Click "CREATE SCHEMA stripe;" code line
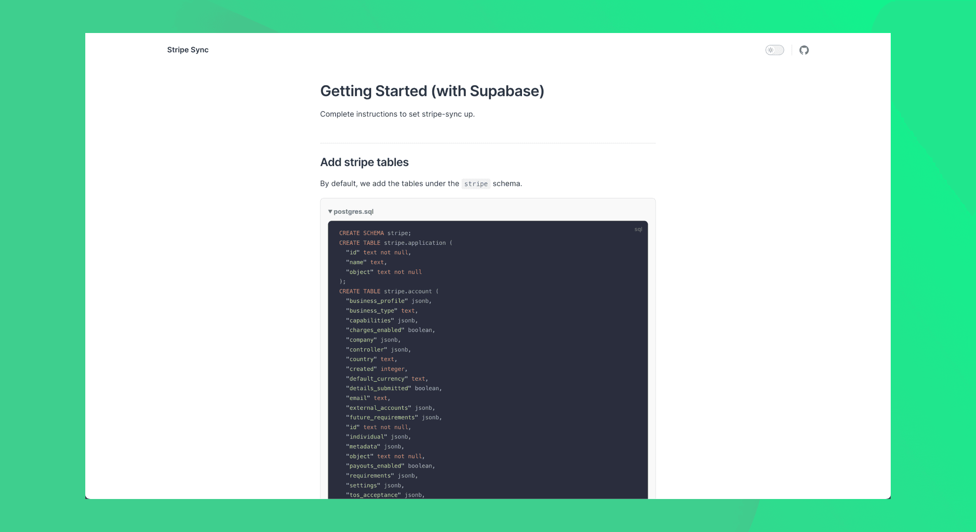976x532 pixels. (375, 233)
